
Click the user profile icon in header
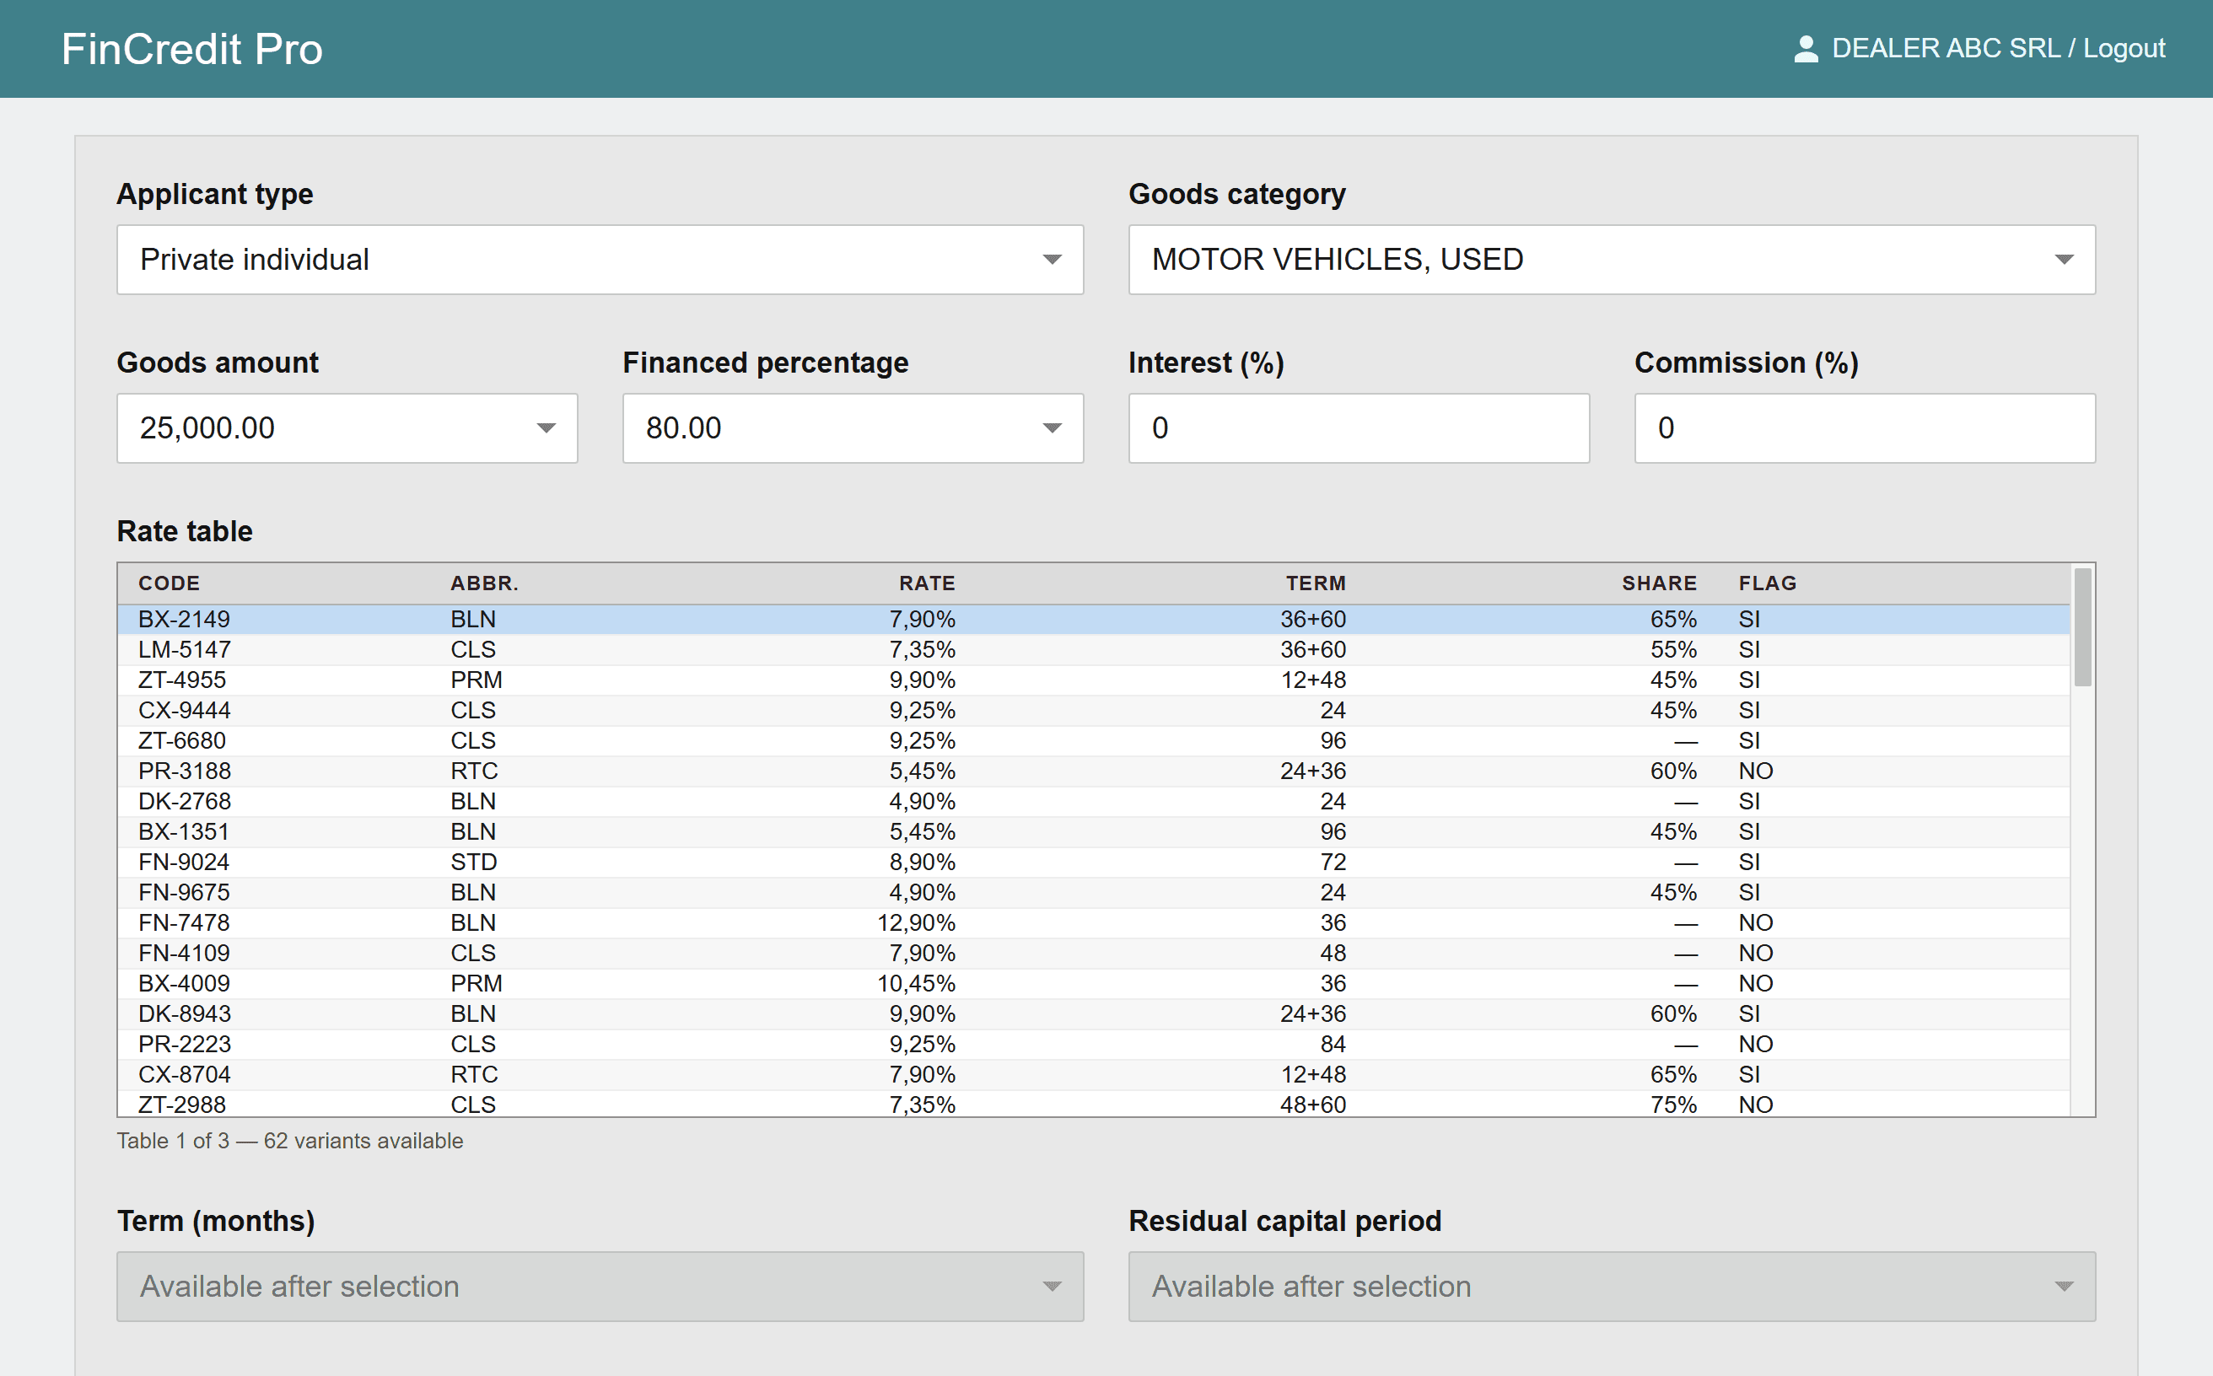pyautogui.click(x=1805, y=49)
